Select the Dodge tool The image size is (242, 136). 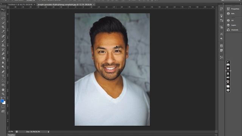(x=3, y=67)
